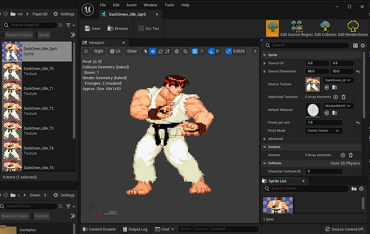The height and width of the screenshot is (234, 370).
Task: Use selected asset for Source Texture
Action: point(326,88)
